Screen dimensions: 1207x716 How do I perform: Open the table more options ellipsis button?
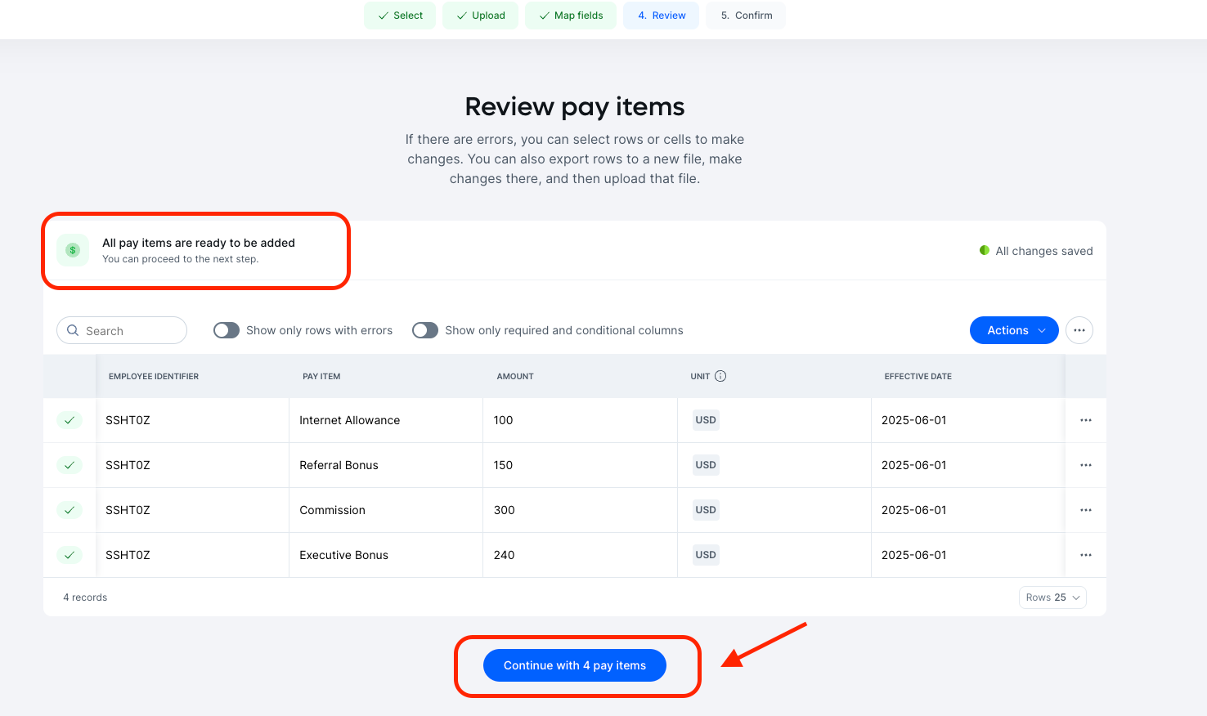[1079, 330]
